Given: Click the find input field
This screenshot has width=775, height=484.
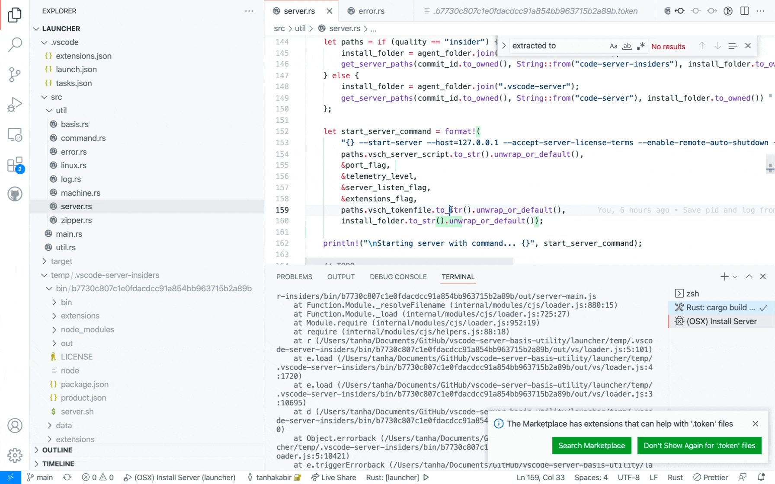Looking at the screenshot, I should 558,46.
